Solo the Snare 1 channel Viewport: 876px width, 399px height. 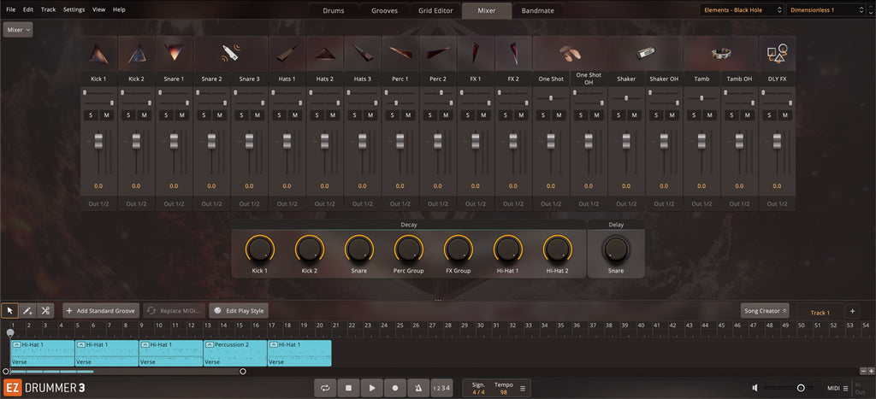pyautogui.click(x=167, y=115)
